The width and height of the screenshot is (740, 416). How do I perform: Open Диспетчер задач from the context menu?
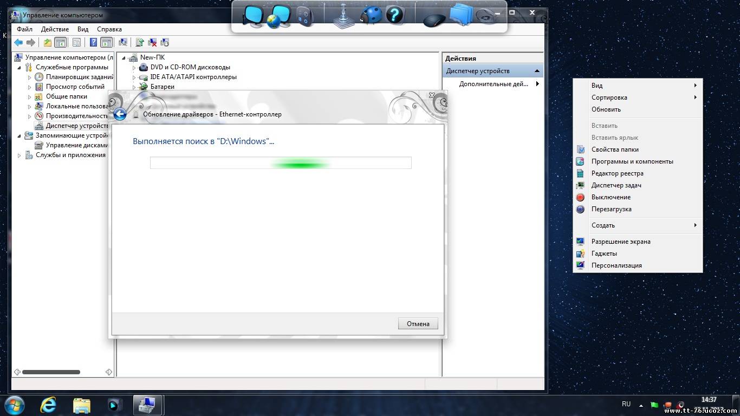(638, 185)
